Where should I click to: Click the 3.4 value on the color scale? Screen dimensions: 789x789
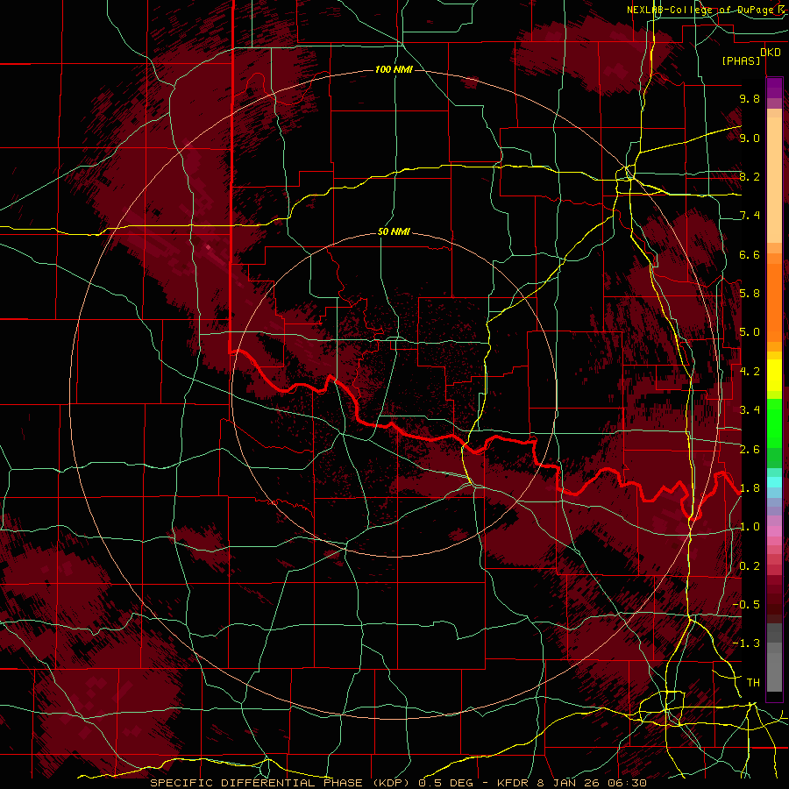click(x=750, y=410)
